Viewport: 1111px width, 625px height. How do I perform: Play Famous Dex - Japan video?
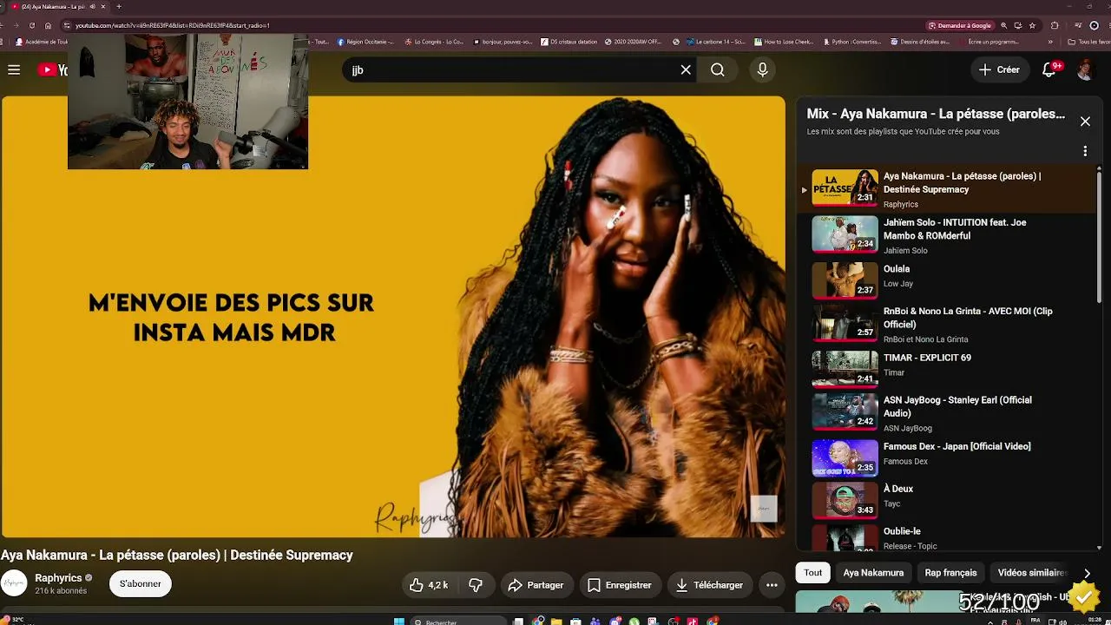946,457
